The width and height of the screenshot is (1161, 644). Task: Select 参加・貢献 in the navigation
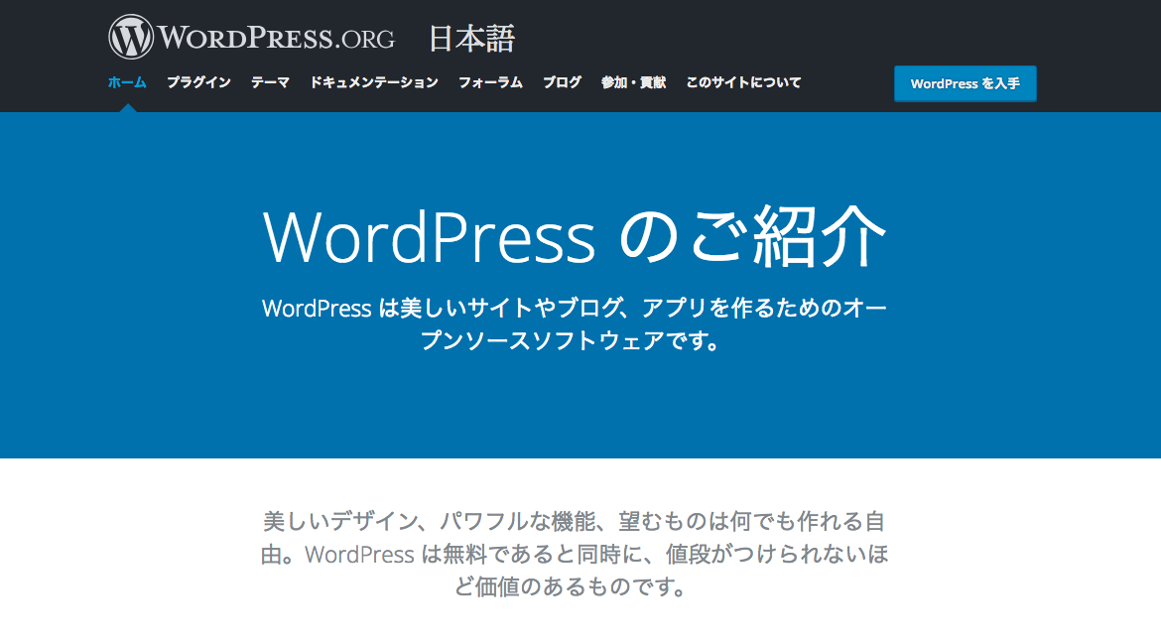click(634, 82)
